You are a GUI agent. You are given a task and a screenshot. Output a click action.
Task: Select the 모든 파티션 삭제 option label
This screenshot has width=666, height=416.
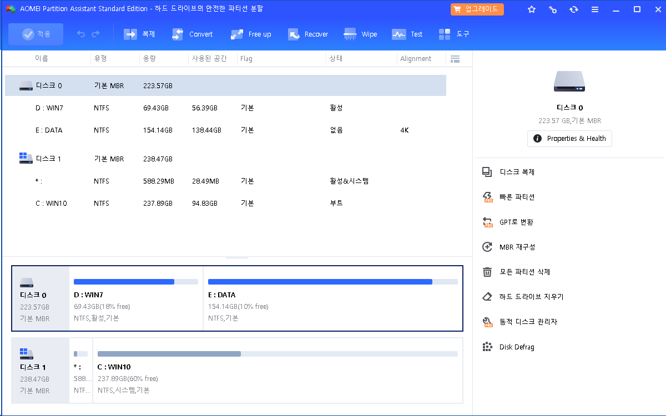click(x=524, y=272)
